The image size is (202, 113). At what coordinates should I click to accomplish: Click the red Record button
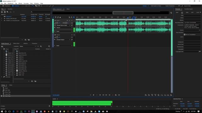113,95
